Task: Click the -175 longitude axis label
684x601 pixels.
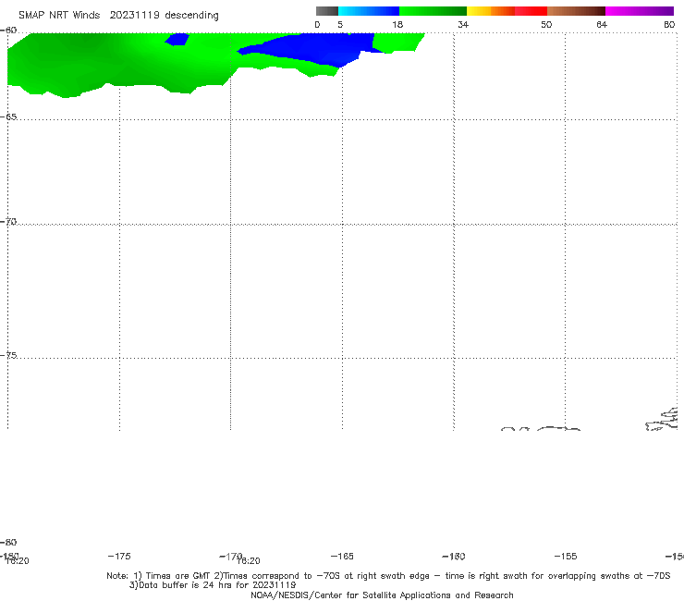Action: [x=119, y=556]
